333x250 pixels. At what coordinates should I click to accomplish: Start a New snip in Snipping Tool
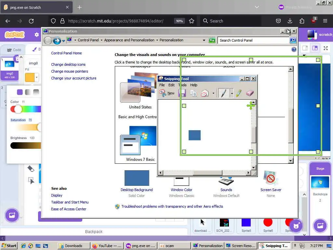[167, 93]
